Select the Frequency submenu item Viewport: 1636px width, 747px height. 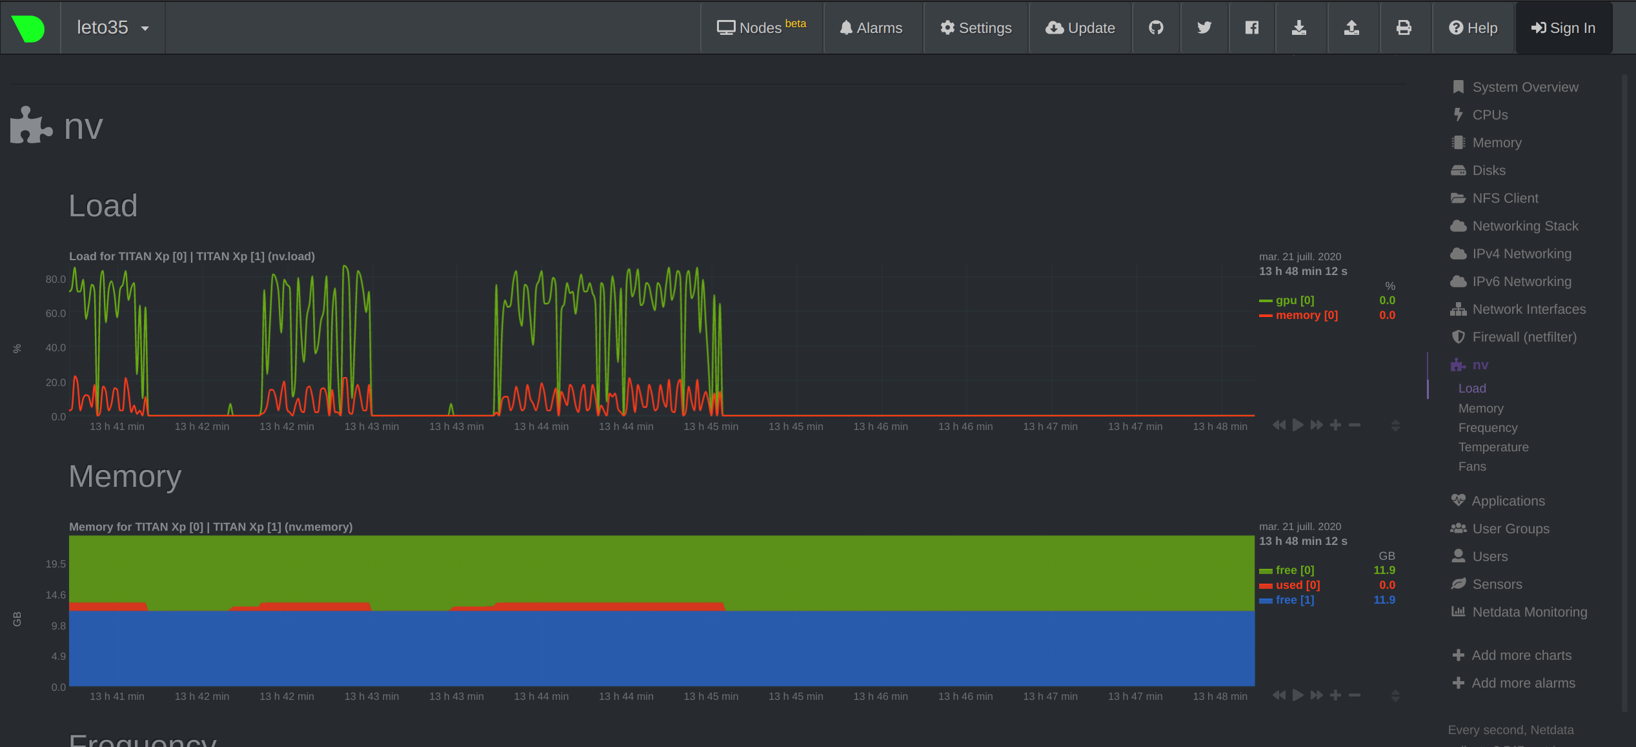[1488, 427]
